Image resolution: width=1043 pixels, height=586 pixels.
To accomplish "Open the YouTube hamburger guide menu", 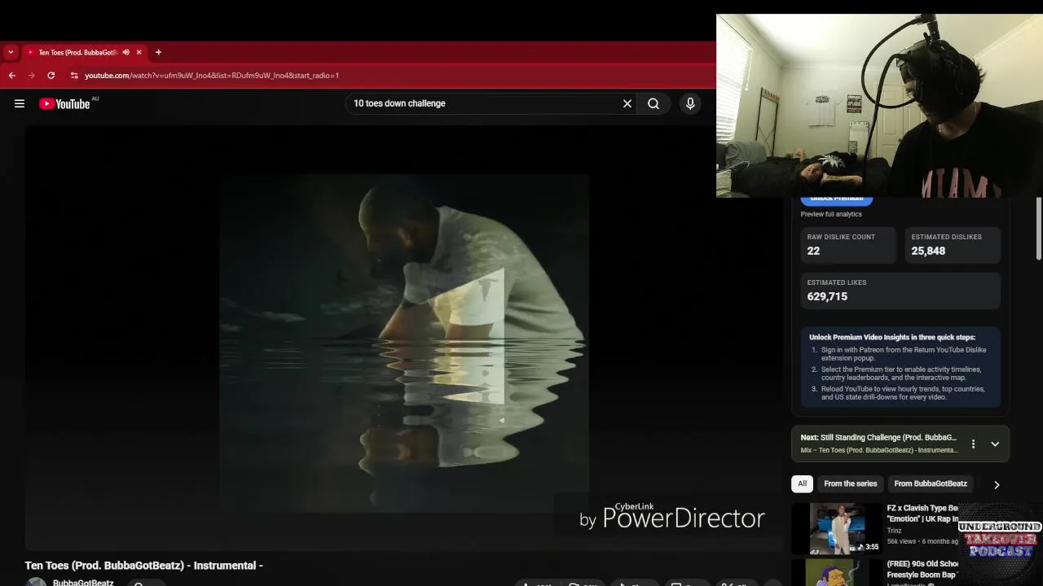I will (x=20, y=103).
